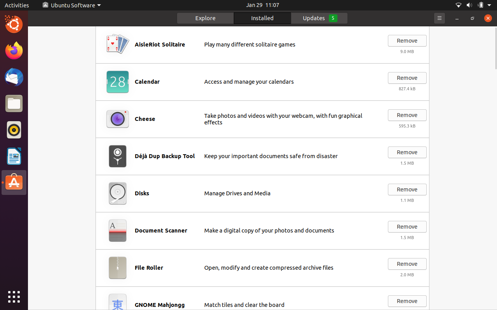Open the application hamburger menu
Image resolution: width=497 pixels, height=310 pixels.
click(x=439, y=18)
